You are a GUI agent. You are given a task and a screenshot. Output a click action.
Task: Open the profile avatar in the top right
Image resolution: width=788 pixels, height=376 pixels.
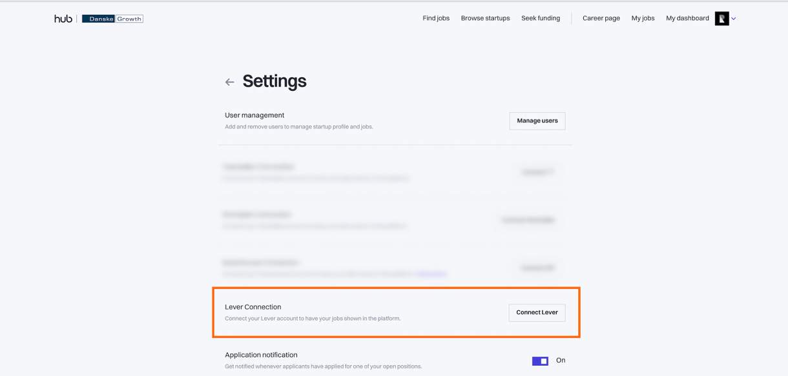[723, 18]
